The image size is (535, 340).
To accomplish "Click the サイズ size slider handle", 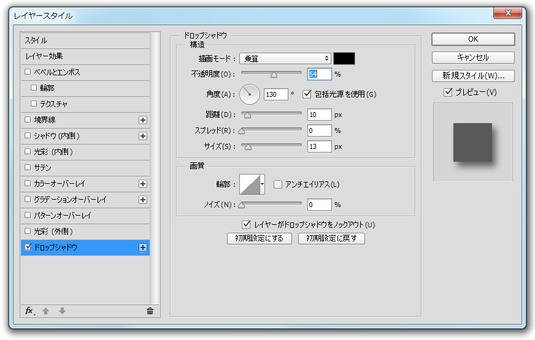I will (x=248, y=147).
